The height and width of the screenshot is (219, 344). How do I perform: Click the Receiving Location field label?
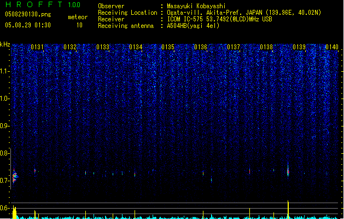coord(127,13)
